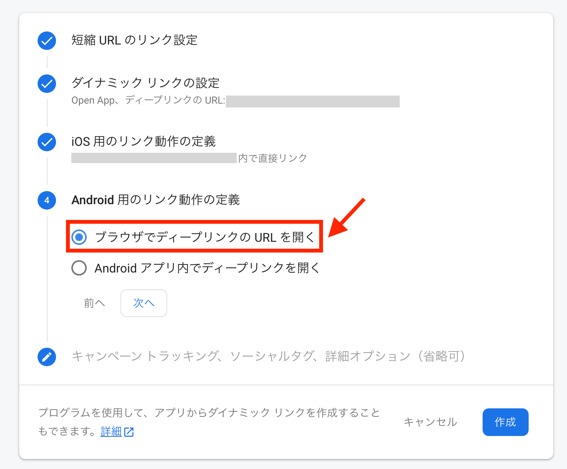
Task: Expand the iOS 用のリンク動作の定義 step
Action: tap(143, 141)
